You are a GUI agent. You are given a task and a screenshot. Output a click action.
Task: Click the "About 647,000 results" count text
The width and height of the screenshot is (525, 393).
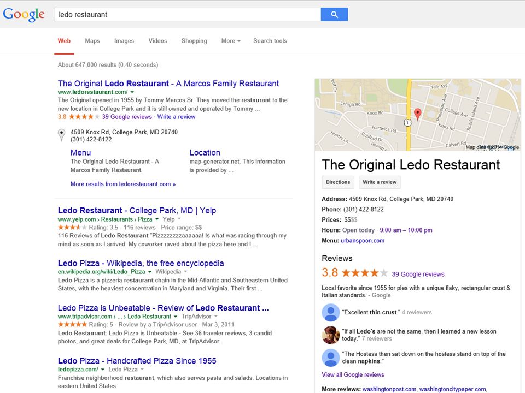pos(108,65)
